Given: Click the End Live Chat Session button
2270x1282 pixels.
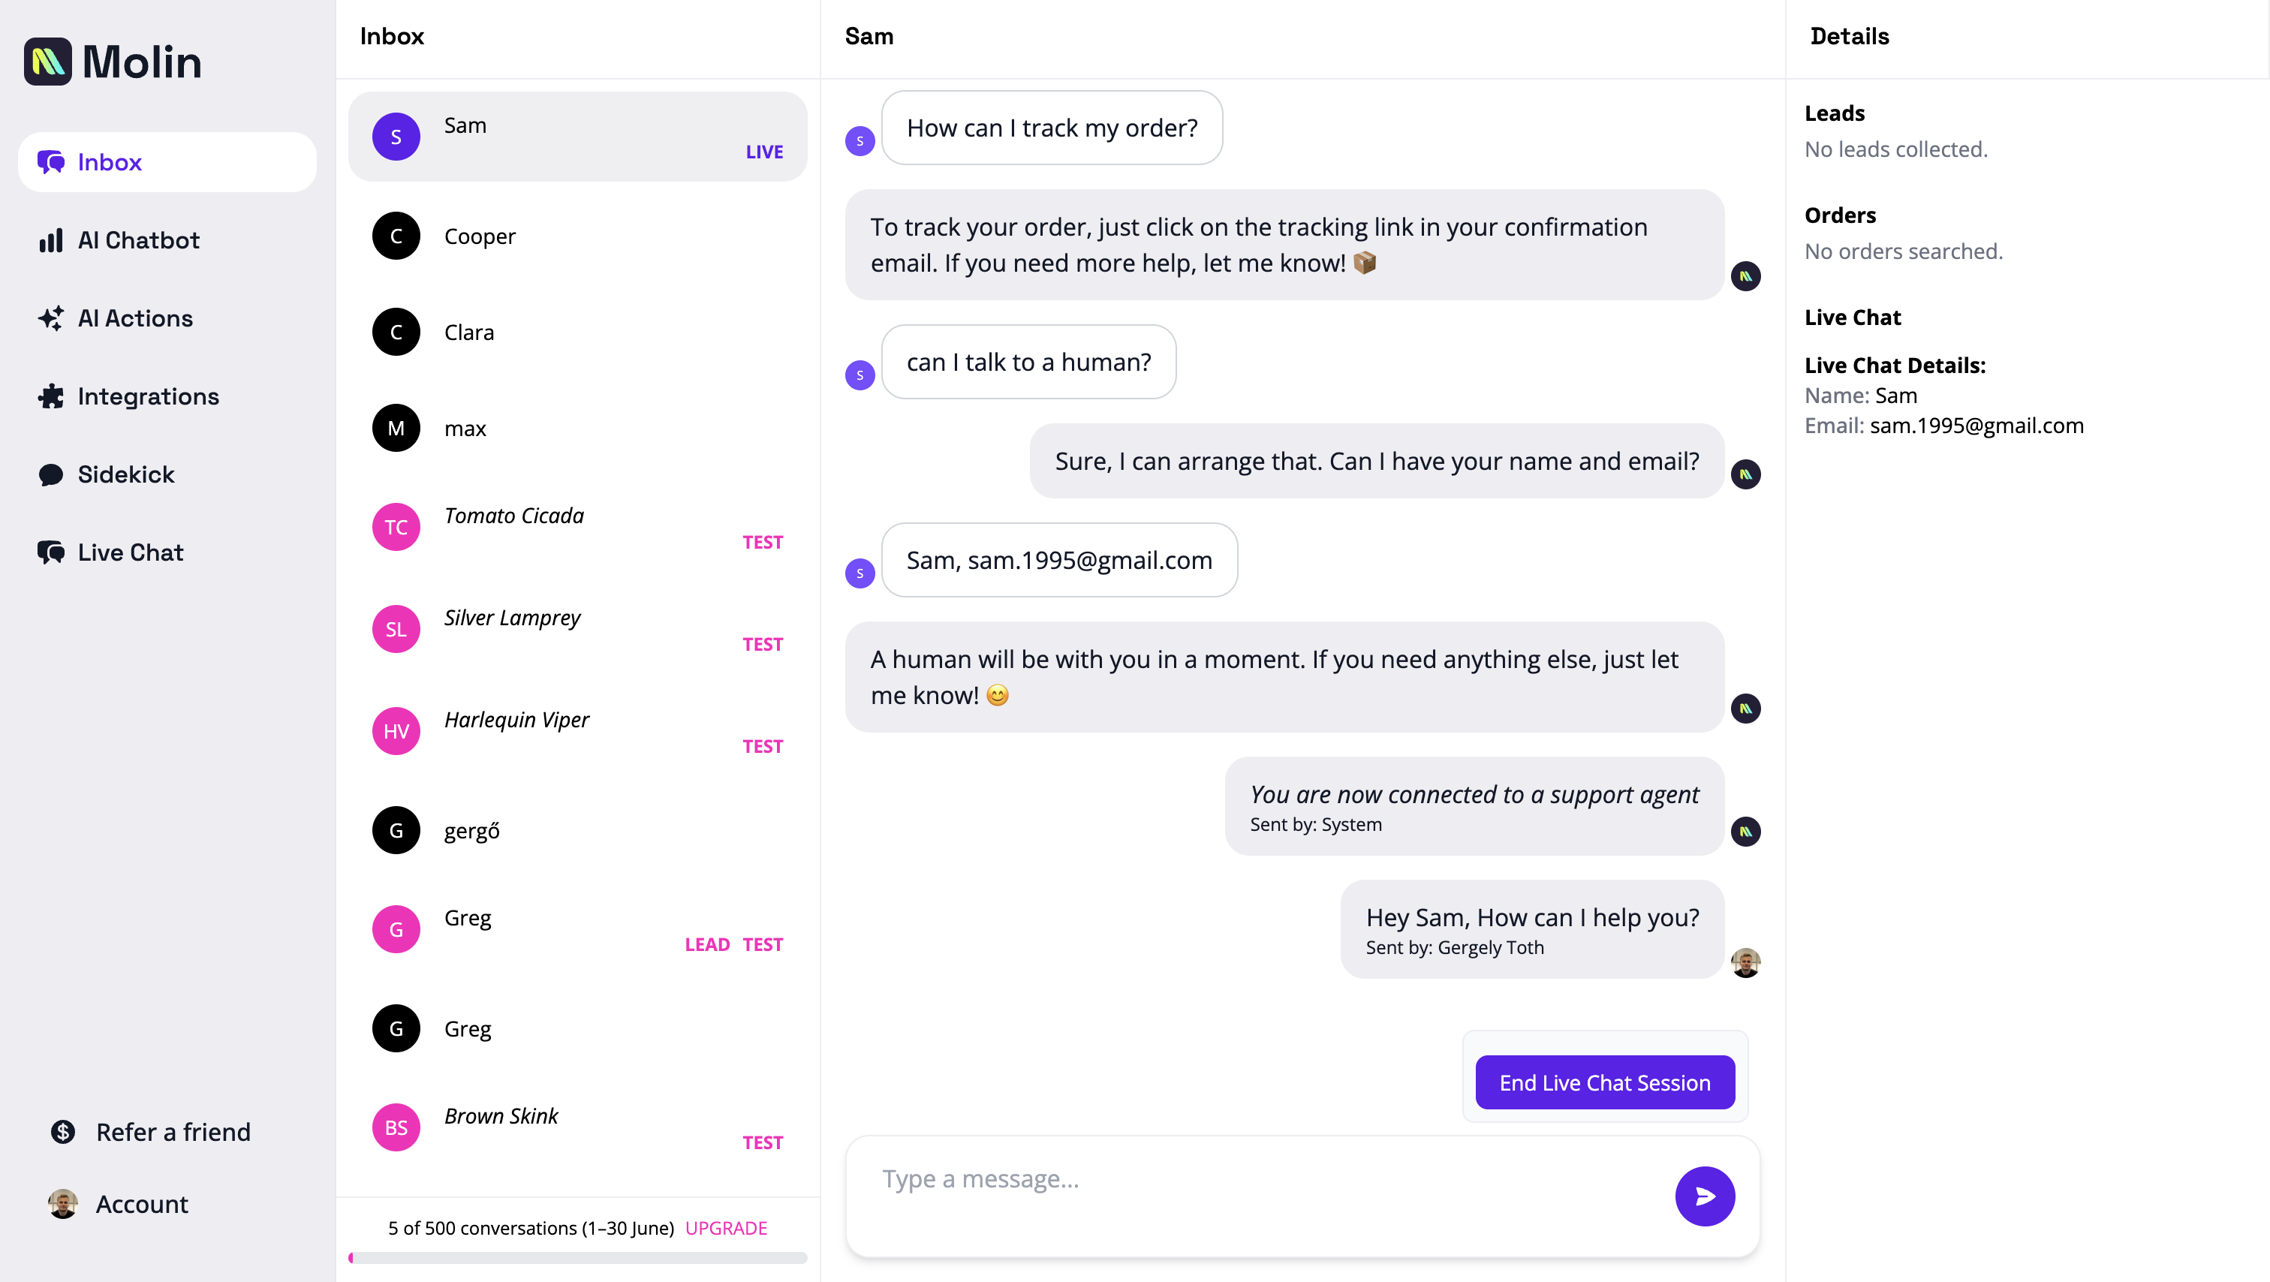Looking at the screenshot, I should [1604, 1082].
